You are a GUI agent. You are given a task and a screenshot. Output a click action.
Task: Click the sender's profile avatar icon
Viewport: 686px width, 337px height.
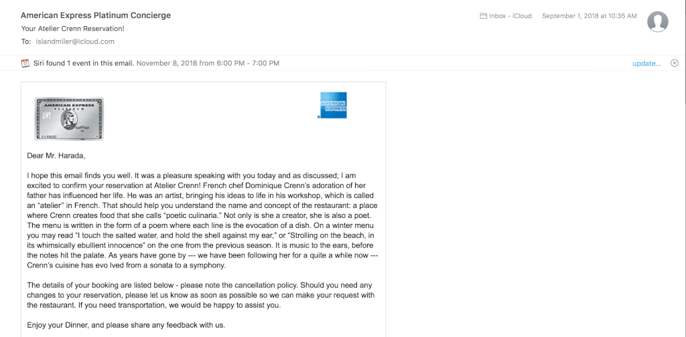point(658,22)
